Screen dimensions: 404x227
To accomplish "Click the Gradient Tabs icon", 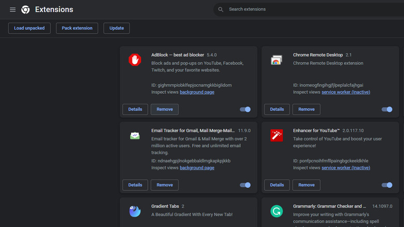I will coord(135,211).
